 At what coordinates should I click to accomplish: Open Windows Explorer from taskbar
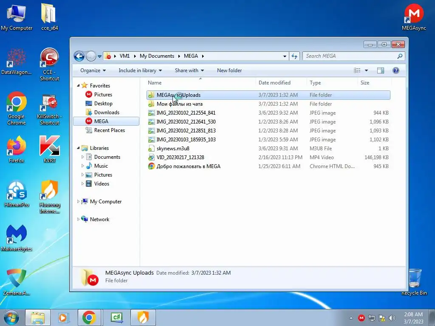pos(38,318)
